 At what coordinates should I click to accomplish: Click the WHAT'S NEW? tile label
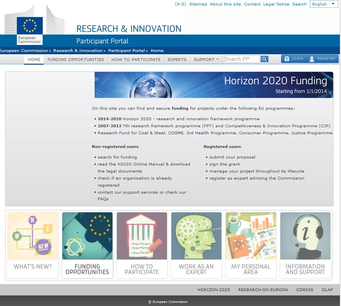(x=33, y=267)
